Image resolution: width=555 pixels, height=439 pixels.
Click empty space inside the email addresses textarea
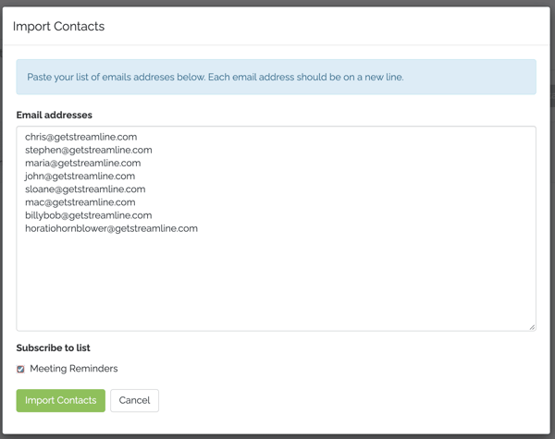tap(276, 283)
